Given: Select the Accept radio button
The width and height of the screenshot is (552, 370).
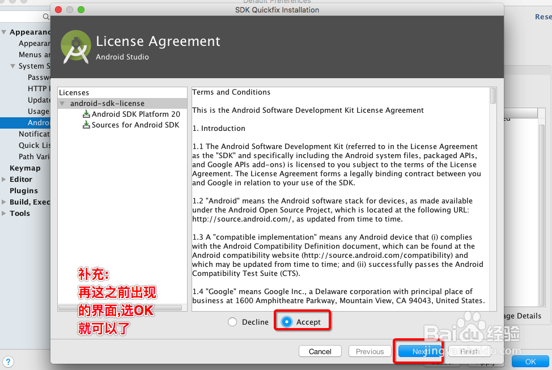Looking at the screenshot, I should click(287, 322).
